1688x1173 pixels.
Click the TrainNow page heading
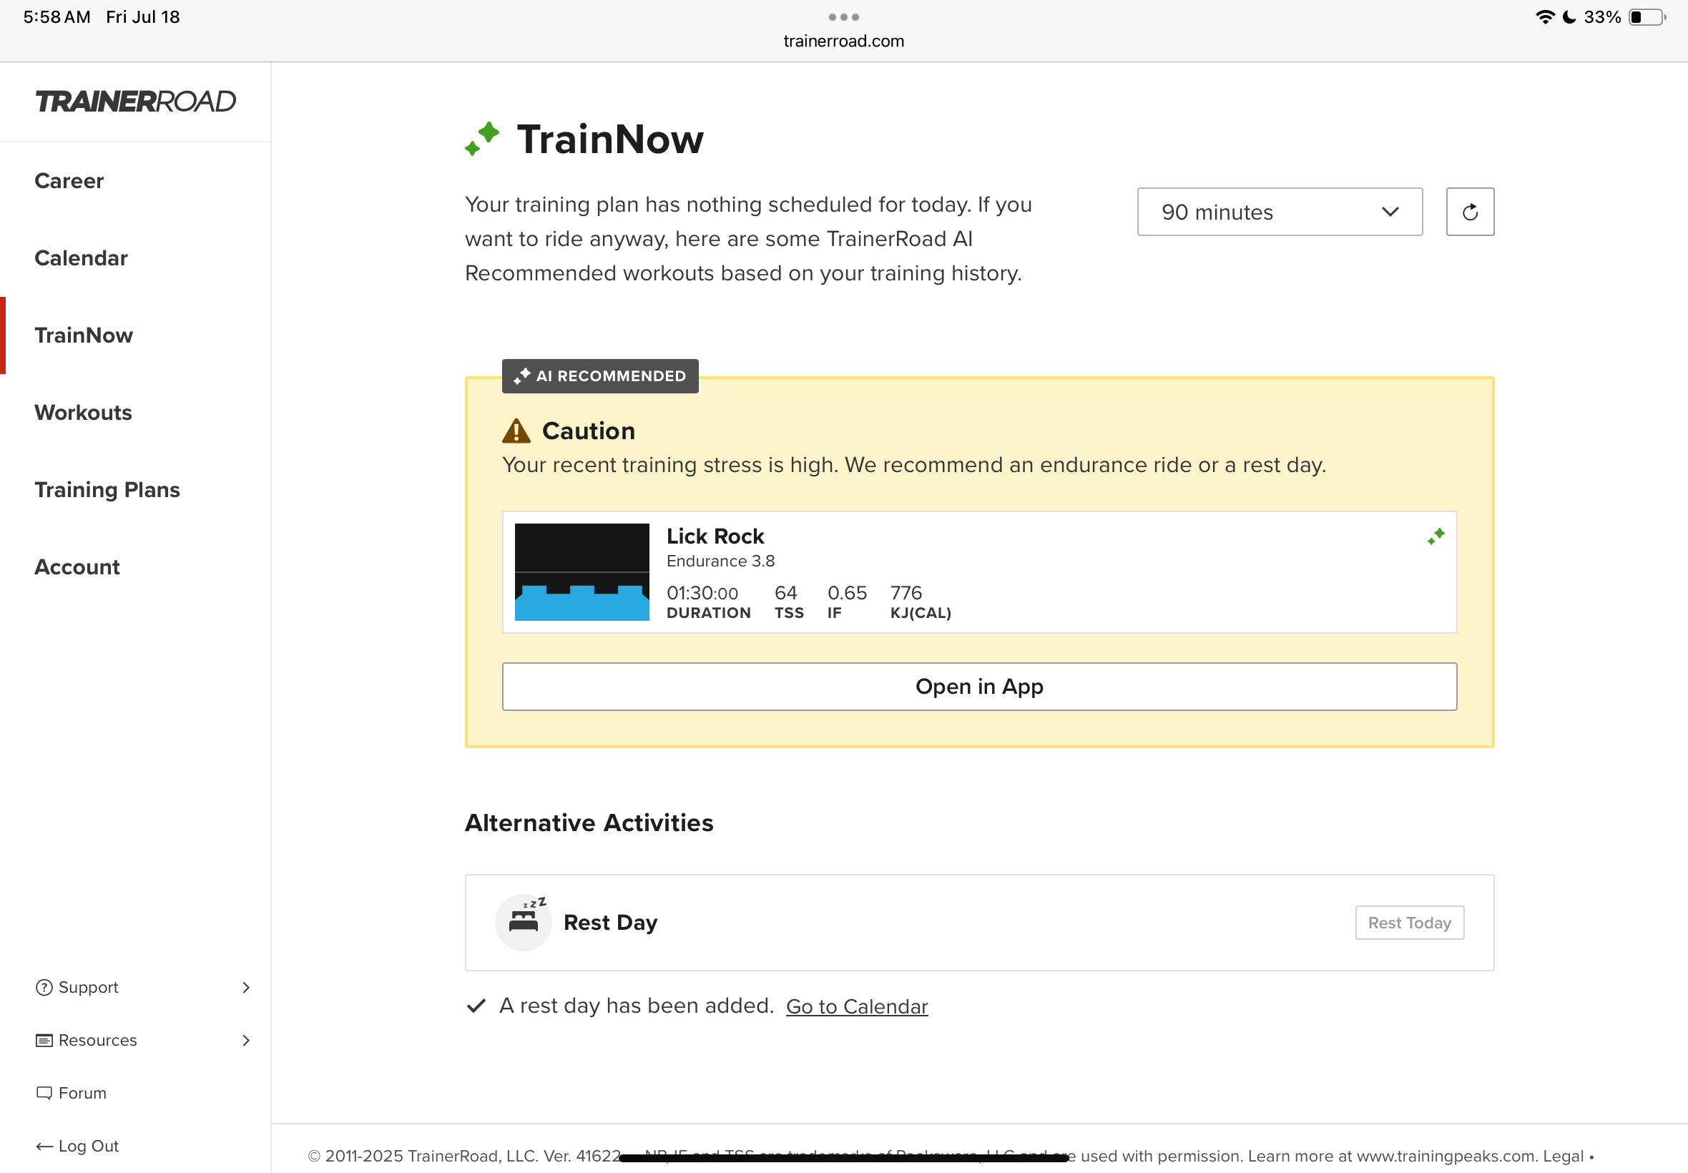pyautogui.click(x=610, y=139)
